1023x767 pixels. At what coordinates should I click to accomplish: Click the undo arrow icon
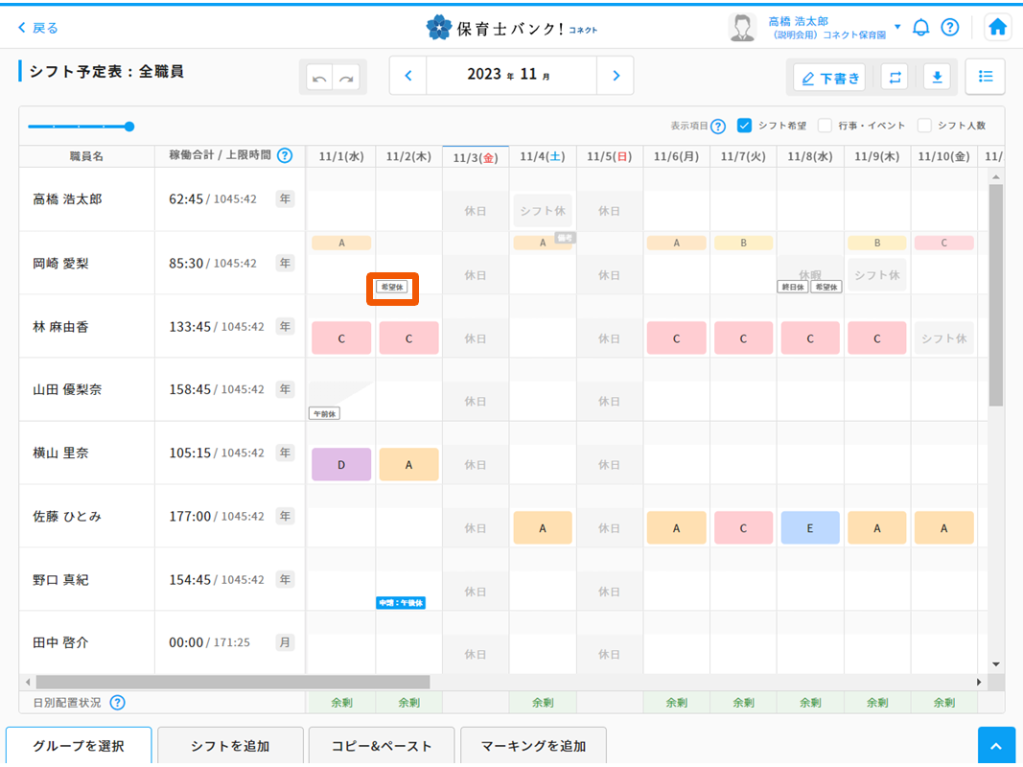(319, 77)
